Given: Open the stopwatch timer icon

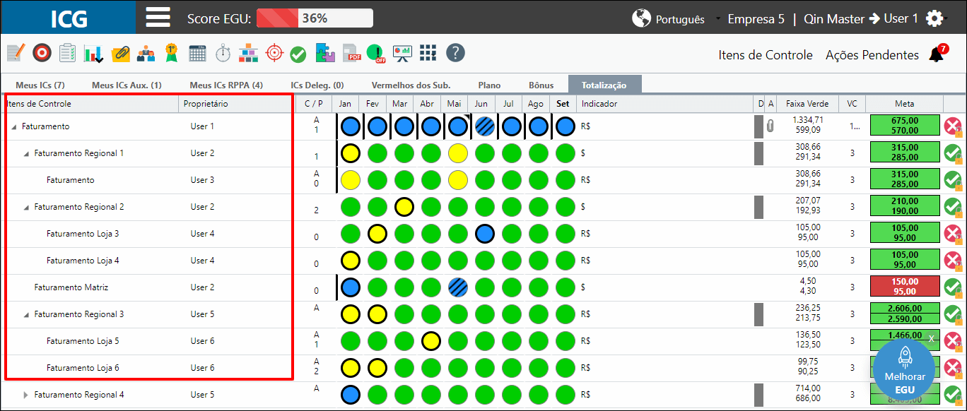Looking at the screenshot, I should click(x=223, y=53).
